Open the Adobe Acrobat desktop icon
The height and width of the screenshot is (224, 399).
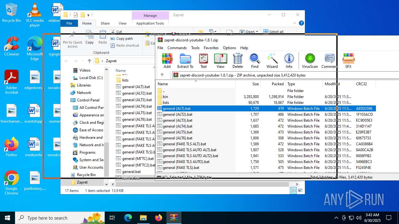point(12,82)
